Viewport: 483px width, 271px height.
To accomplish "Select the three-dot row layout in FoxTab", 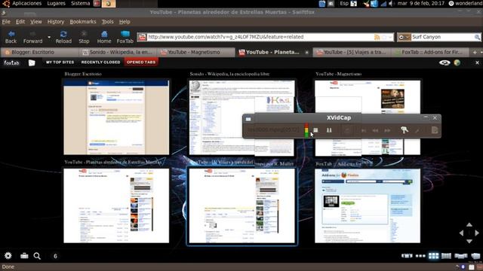I will (x=420, y=256).
